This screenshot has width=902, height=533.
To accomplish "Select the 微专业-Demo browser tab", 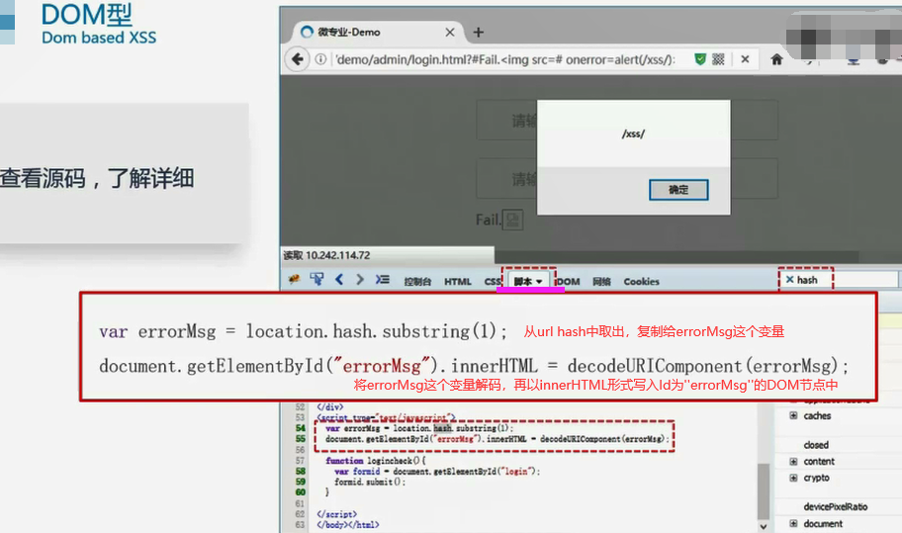I will point(378,33).
